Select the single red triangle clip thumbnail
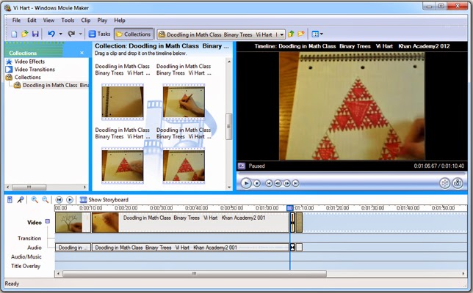The height and width of the screenshot is (293, 473). [123, 166]
